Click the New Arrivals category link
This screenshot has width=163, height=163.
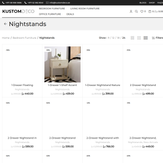(x=151, y=142)
